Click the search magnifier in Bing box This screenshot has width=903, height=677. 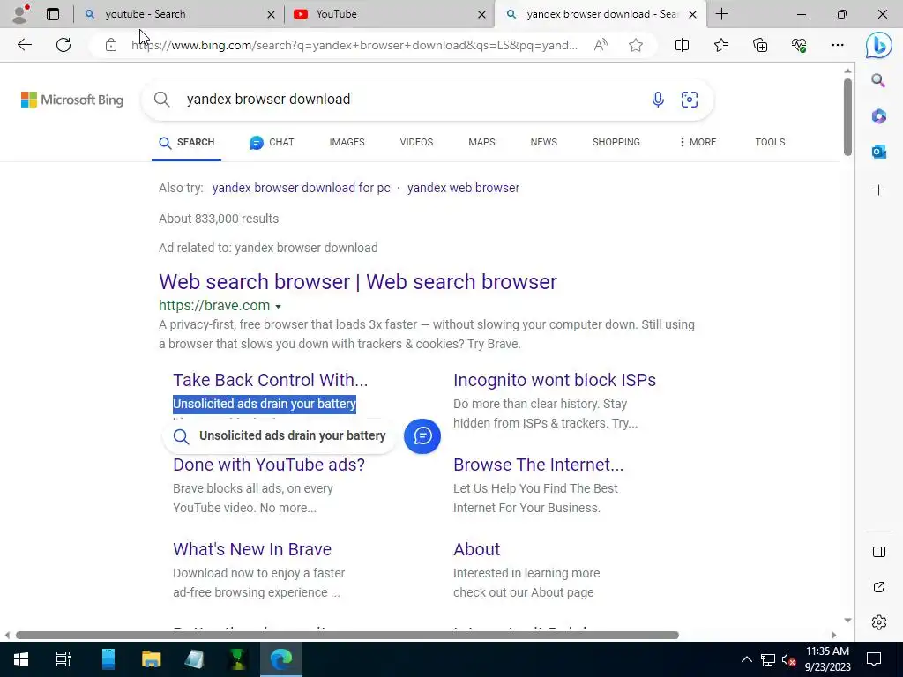pos(162,100)
